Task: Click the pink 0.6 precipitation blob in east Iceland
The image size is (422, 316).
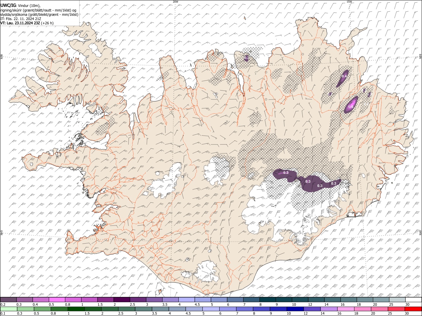Action: coord(351,105)
